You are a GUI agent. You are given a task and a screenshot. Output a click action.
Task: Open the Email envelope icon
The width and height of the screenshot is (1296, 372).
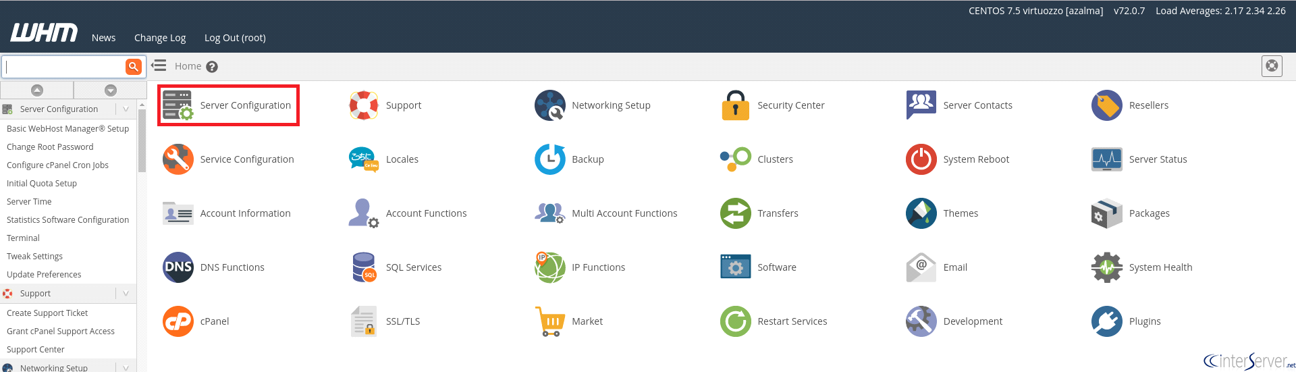pos(921,267)
